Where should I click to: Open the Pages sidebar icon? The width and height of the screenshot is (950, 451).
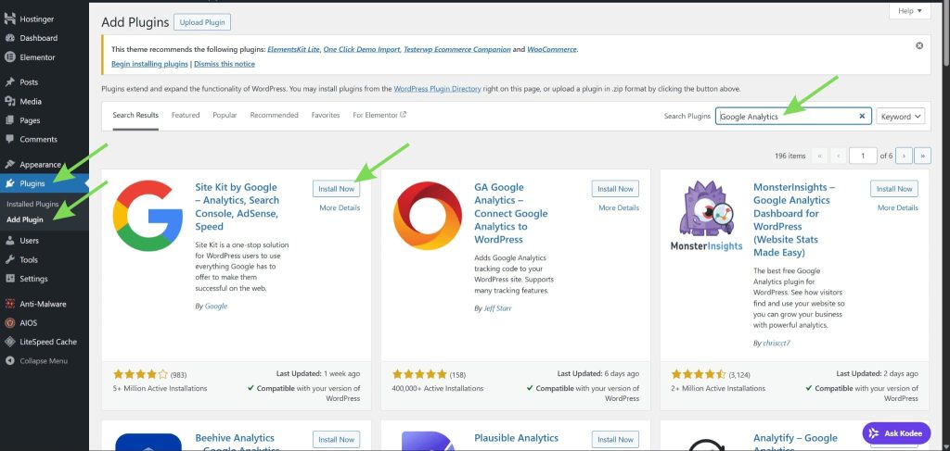[9, 120]
